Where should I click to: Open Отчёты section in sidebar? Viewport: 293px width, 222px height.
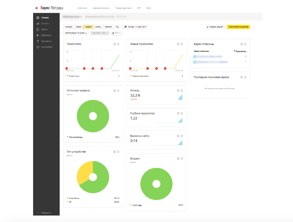45,24
